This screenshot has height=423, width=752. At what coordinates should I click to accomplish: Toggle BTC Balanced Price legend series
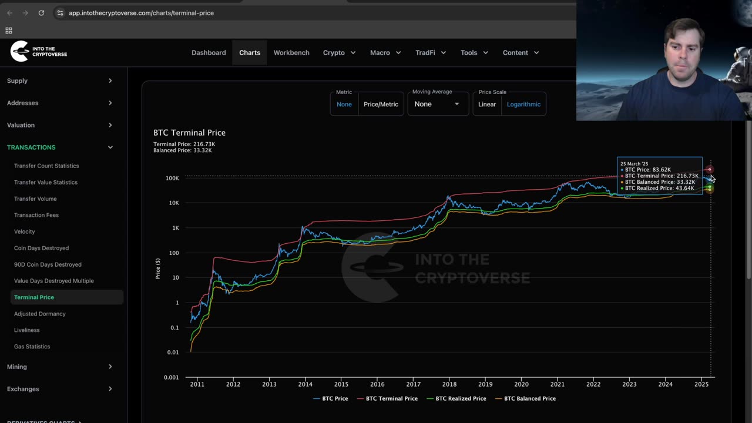point(525,398)
